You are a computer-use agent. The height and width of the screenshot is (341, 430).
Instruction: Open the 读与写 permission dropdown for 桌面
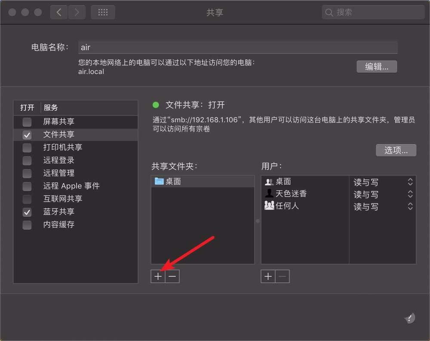point(410,182)
